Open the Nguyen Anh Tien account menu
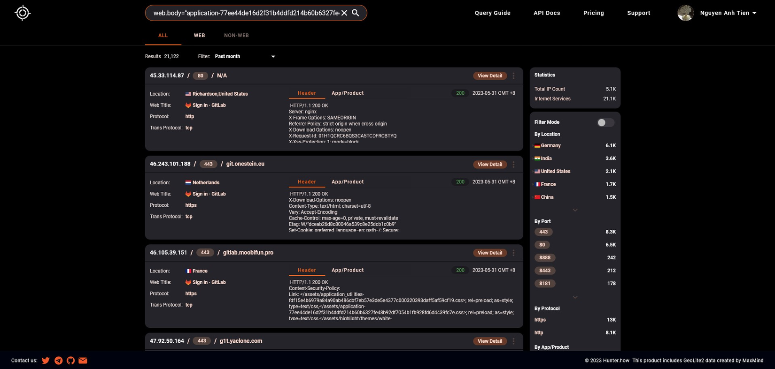The width and height of the screenshot is (775, 369). [728, 13]
